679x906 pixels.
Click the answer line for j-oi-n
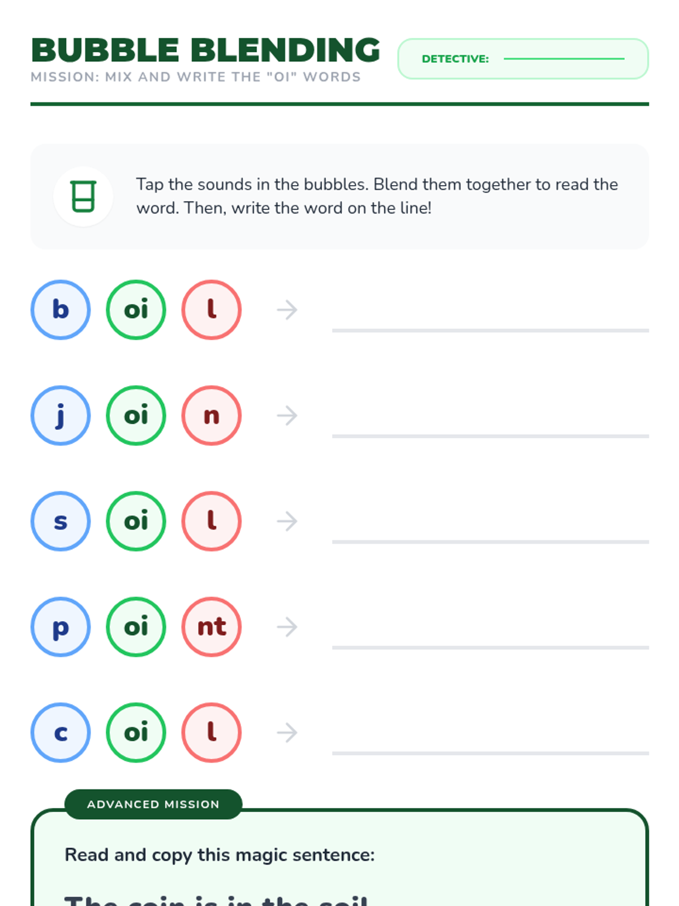click(x=491, y=436)
